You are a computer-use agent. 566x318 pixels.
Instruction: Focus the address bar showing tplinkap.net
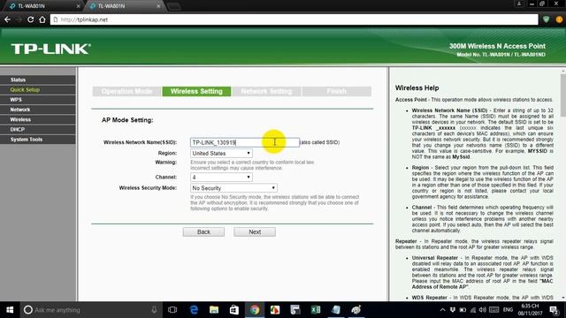pyautogui.click(x=294, y=19)
